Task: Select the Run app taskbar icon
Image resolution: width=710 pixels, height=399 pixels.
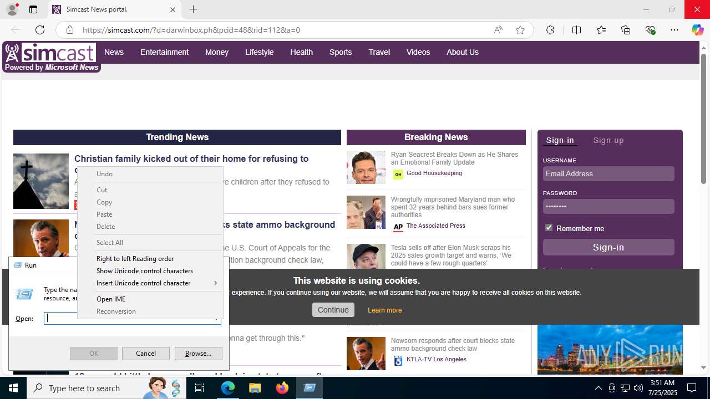Action: click(310, 388)
